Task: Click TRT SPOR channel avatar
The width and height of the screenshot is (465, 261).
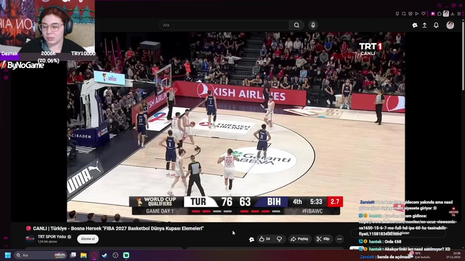Action: [x=30, y=239]
